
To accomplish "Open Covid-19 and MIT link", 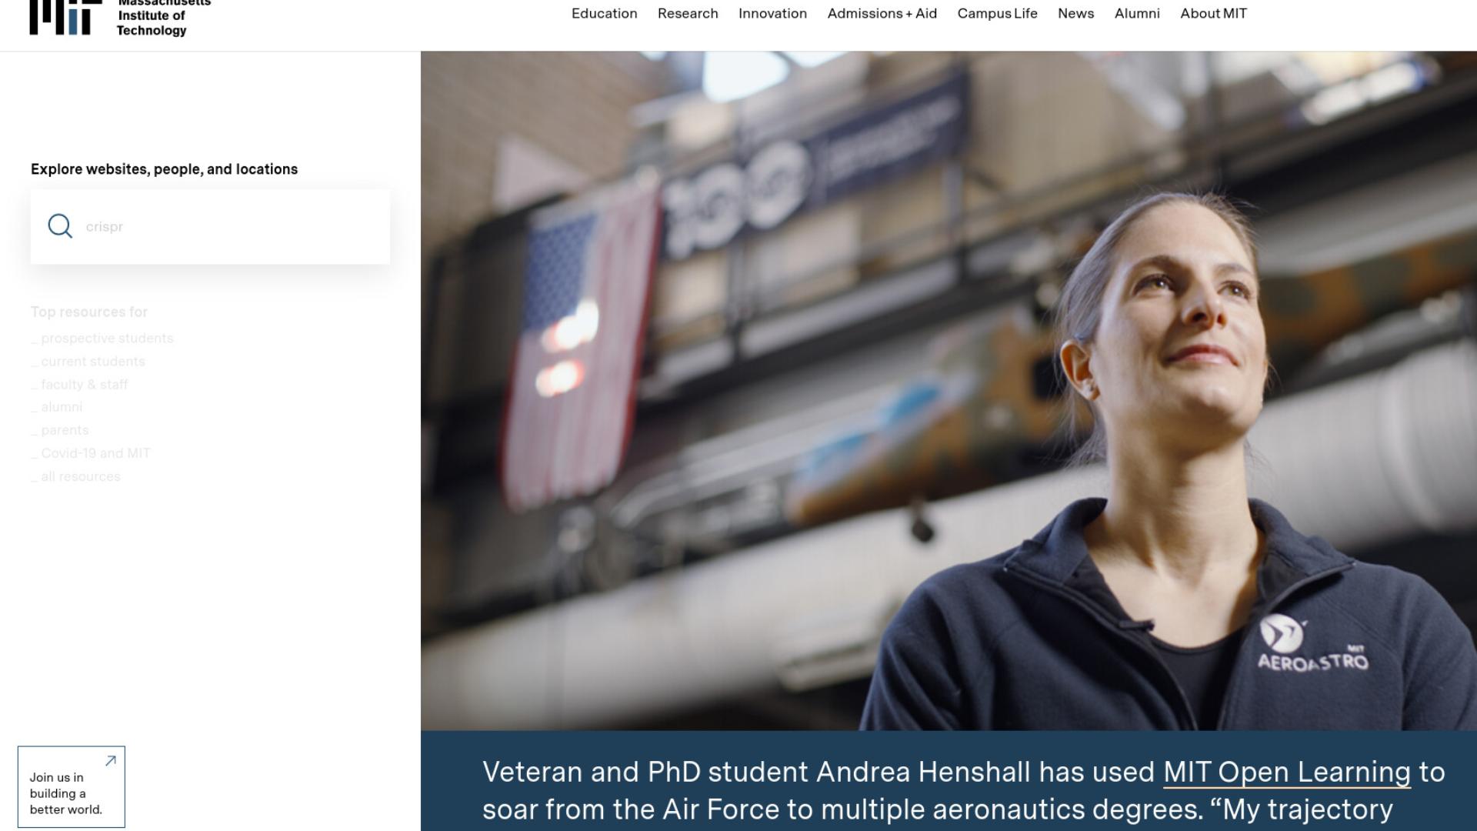I will 91,454.
